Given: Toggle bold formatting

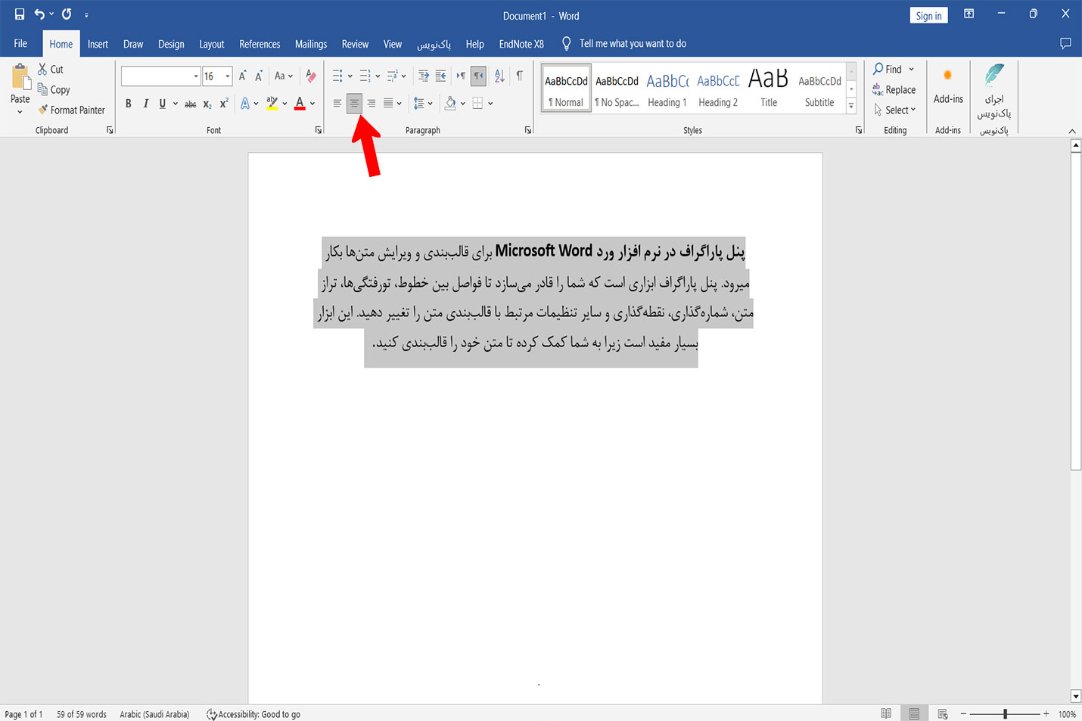Looking at the screenshot, I should click(x=129, y=104).
